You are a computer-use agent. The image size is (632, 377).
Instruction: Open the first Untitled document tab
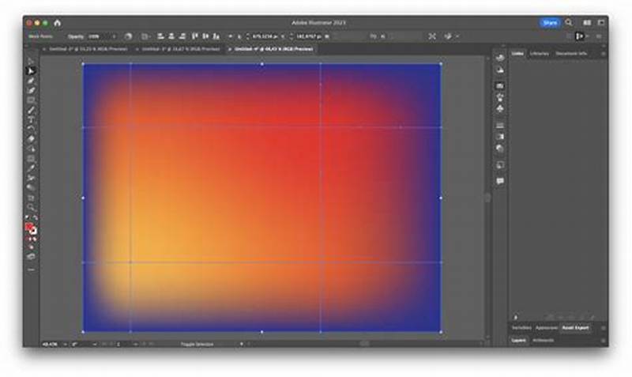pyautogui.click(x=88, y=49)
